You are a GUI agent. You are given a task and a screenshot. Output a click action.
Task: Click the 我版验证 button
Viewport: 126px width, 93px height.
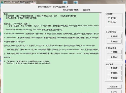(114, 41)
